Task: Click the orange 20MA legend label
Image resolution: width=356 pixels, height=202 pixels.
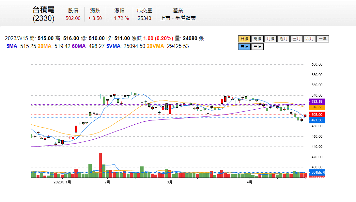Action: 44,46
